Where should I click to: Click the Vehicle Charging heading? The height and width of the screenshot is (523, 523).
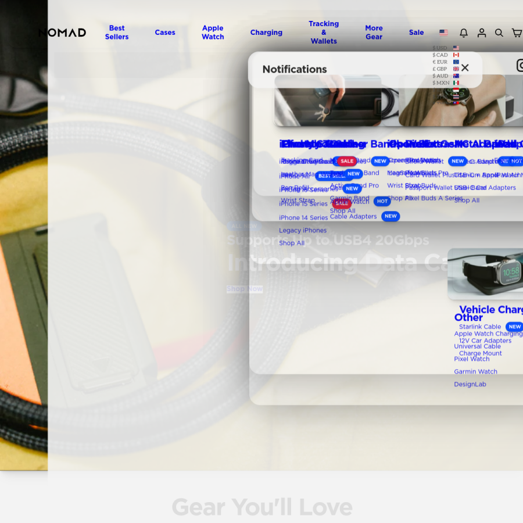tap(491, 310)
